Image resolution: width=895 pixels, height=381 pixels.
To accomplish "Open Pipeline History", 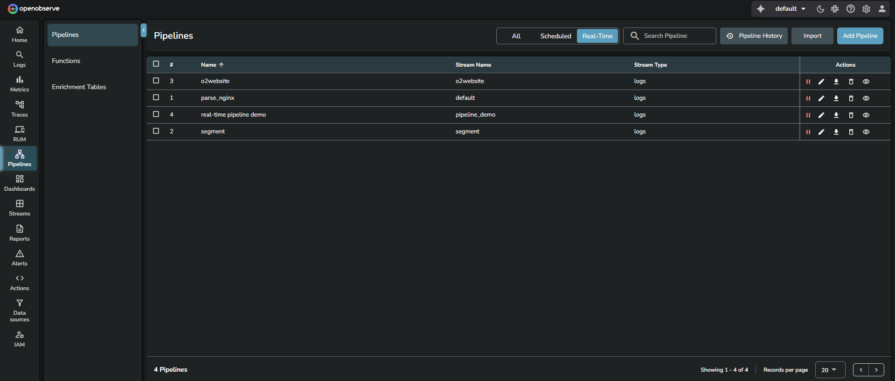I will point(754,36).
